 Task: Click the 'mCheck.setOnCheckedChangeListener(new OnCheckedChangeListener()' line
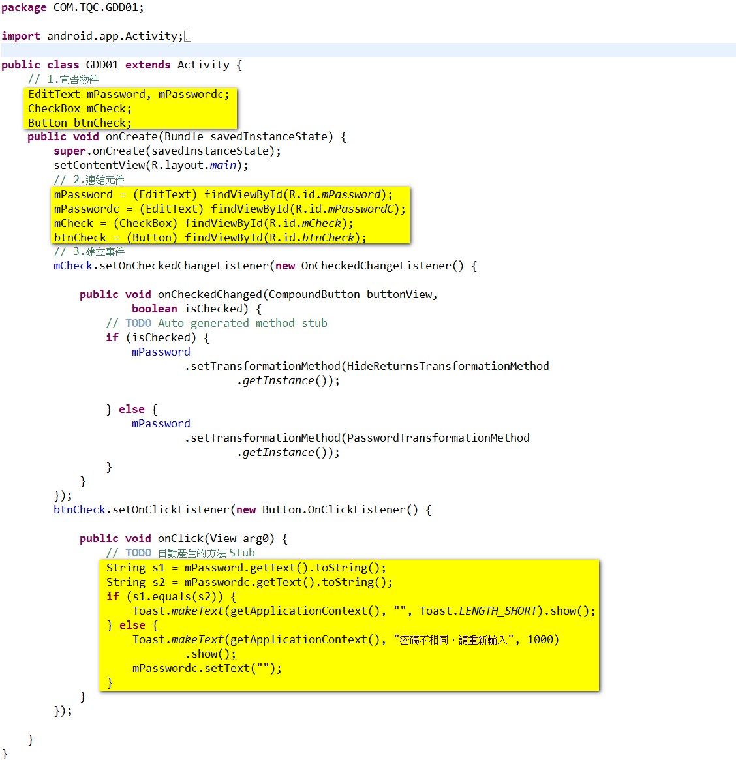[265, 266]
